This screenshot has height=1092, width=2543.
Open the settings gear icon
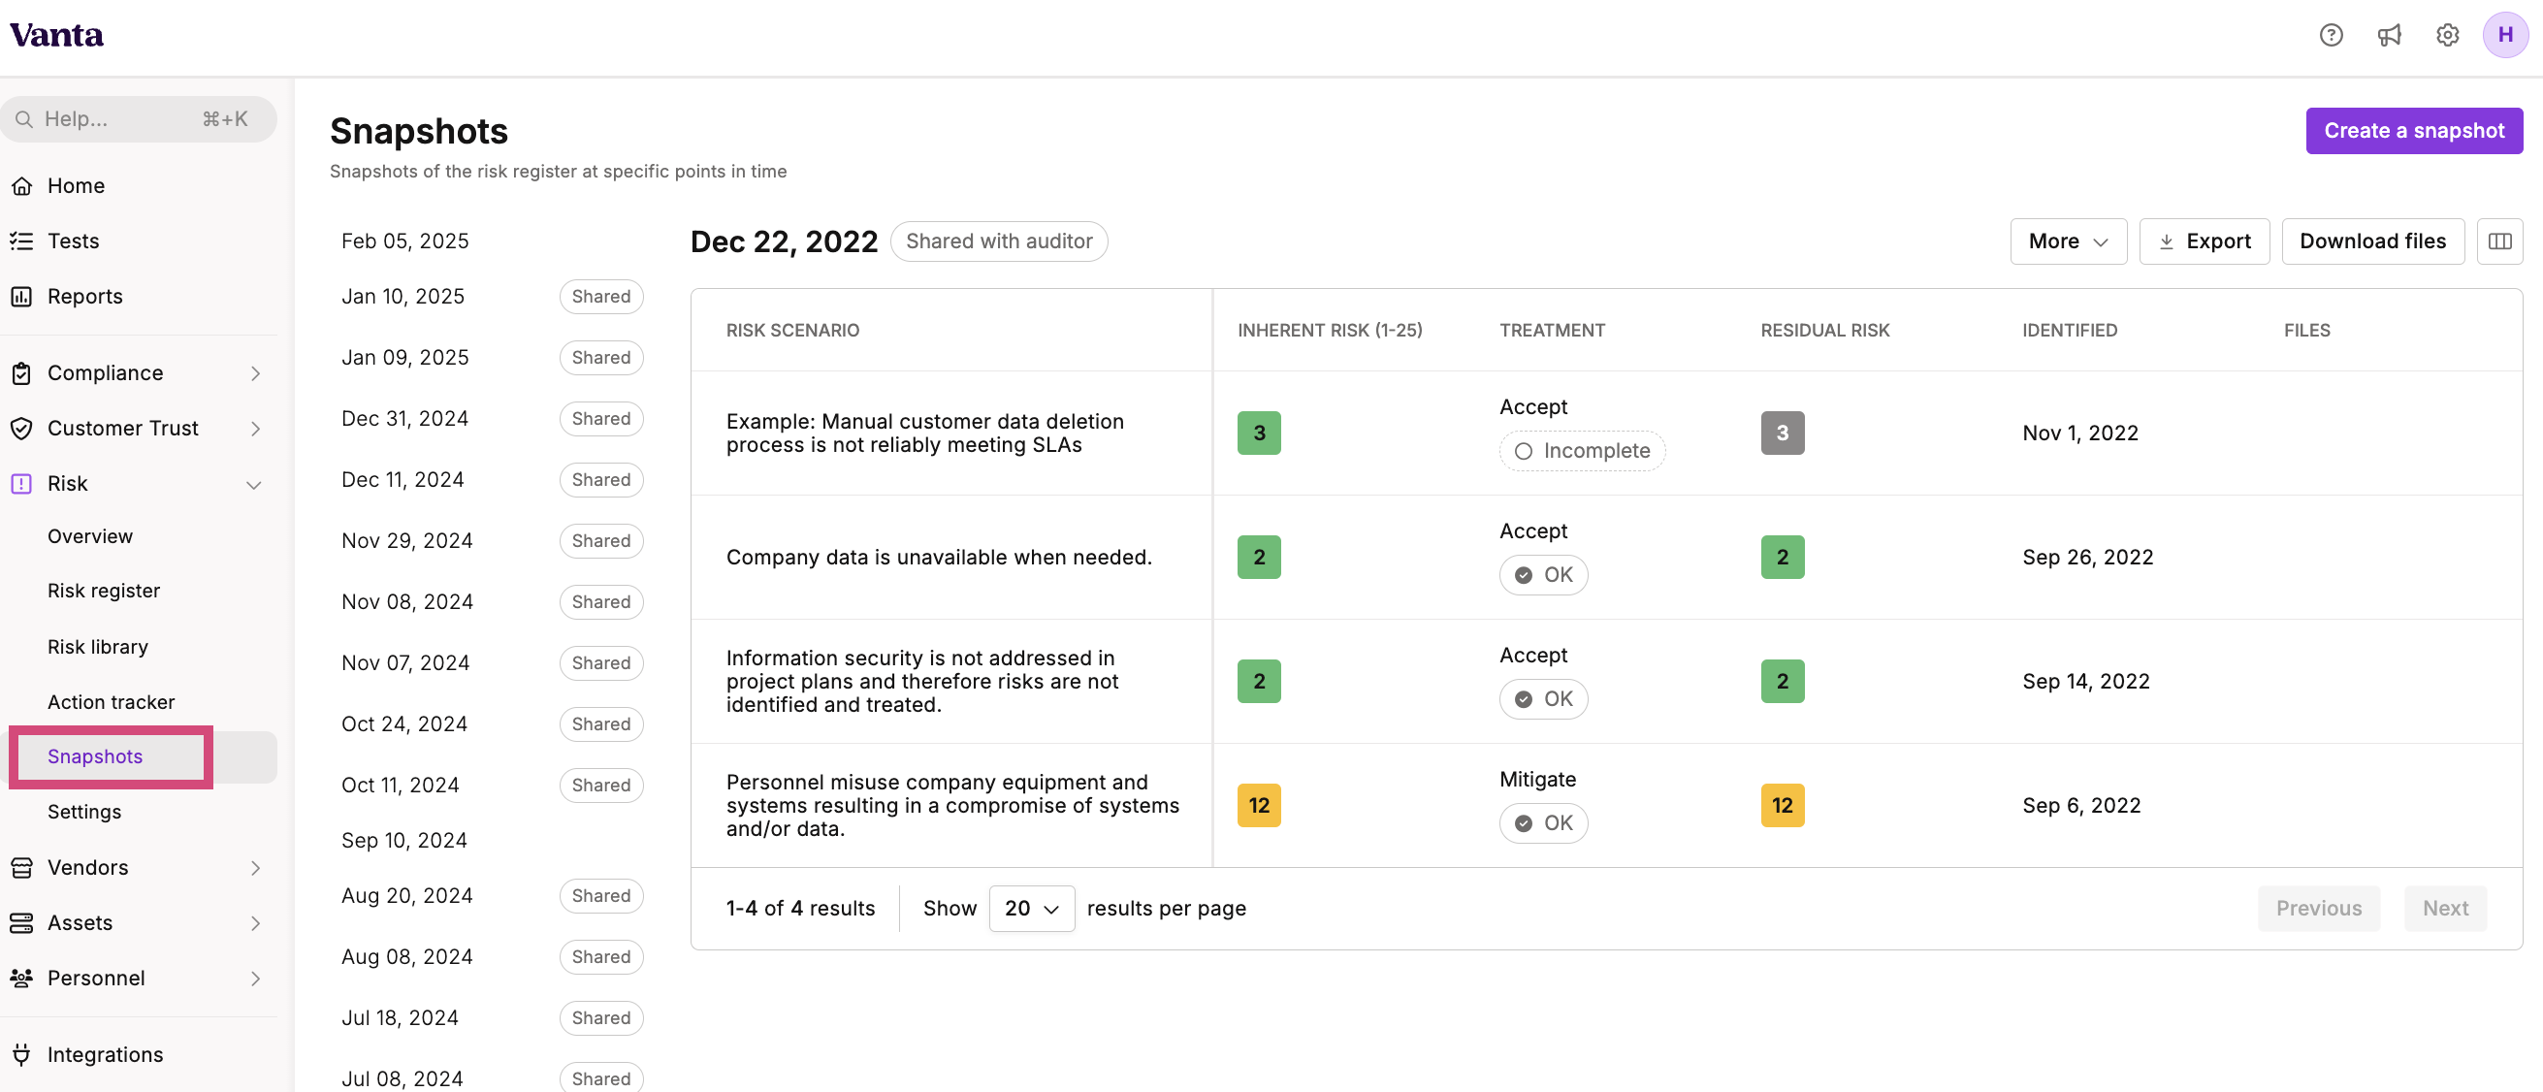tap(2447, 36)
